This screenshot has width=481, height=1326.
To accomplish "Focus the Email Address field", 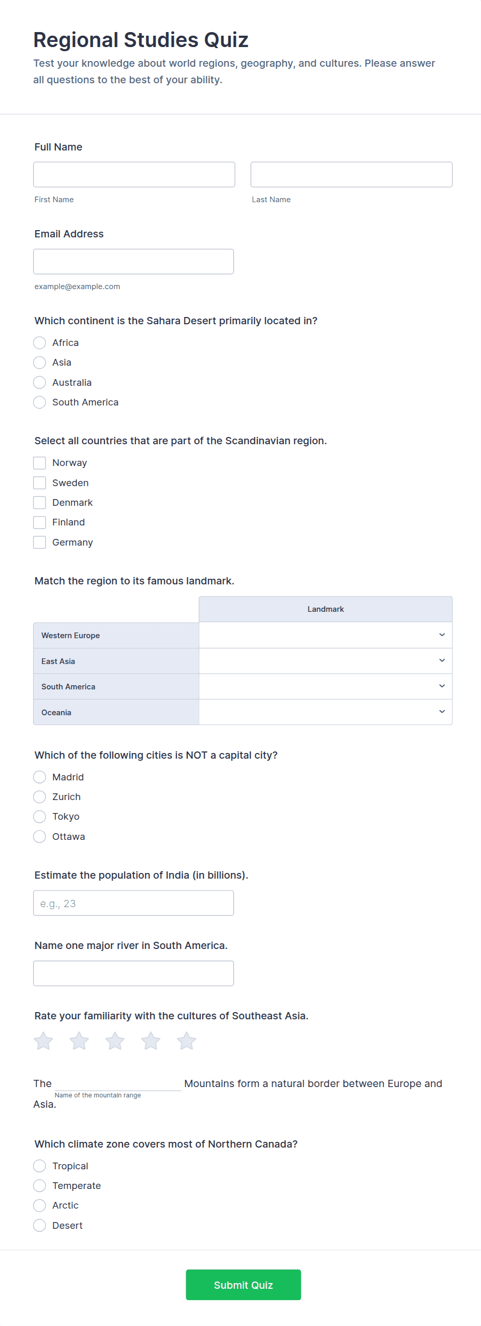I will click(133, 262).
